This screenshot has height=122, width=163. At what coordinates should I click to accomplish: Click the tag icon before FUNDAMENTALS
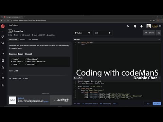10,79
